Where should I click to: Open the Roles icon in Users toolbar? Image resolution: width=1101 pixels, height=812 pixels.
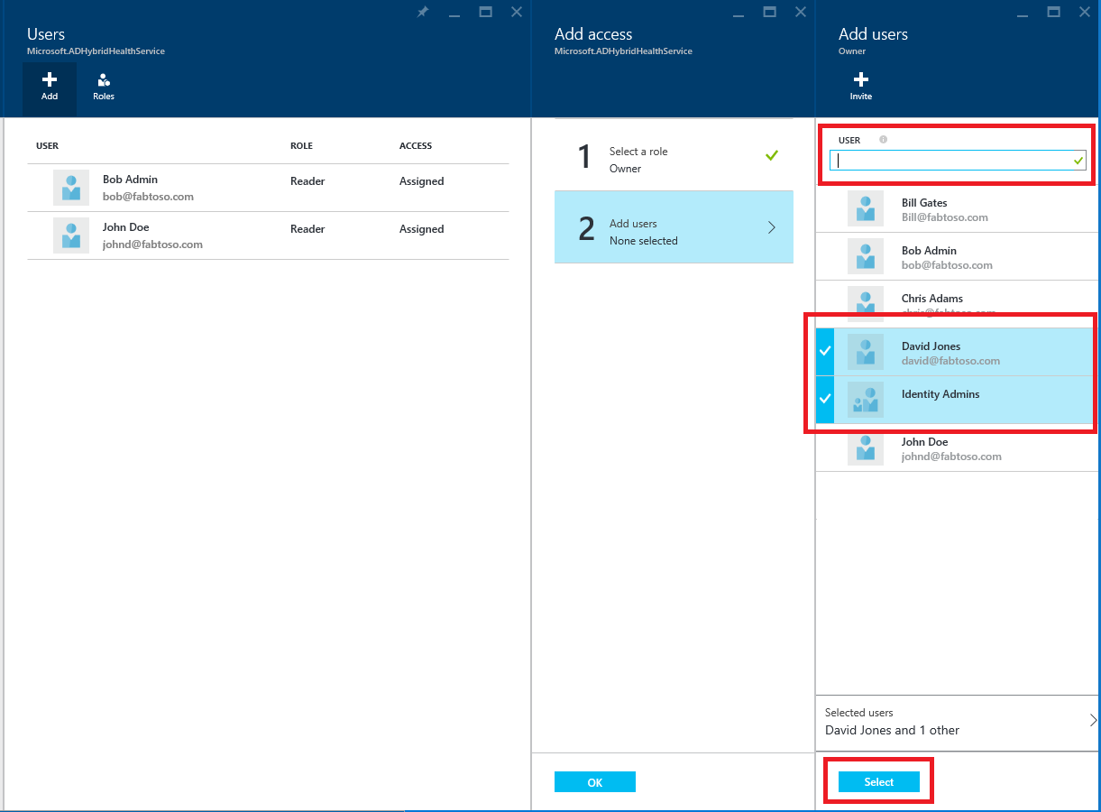pyautogui.click(x=104, y=81)
